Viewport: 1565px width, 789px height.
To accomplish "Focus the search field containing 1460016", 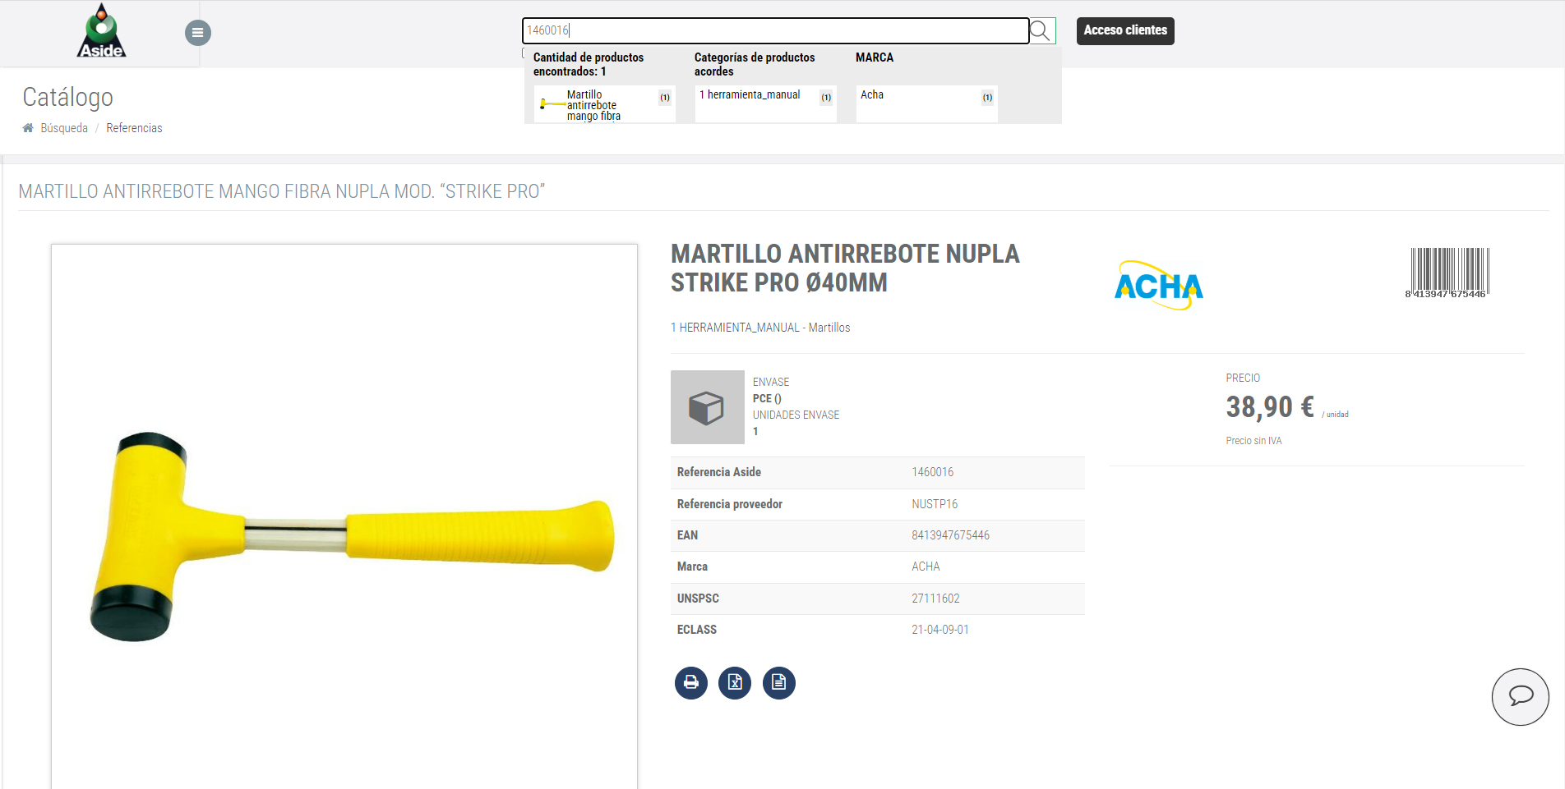I will pos(774,30).
